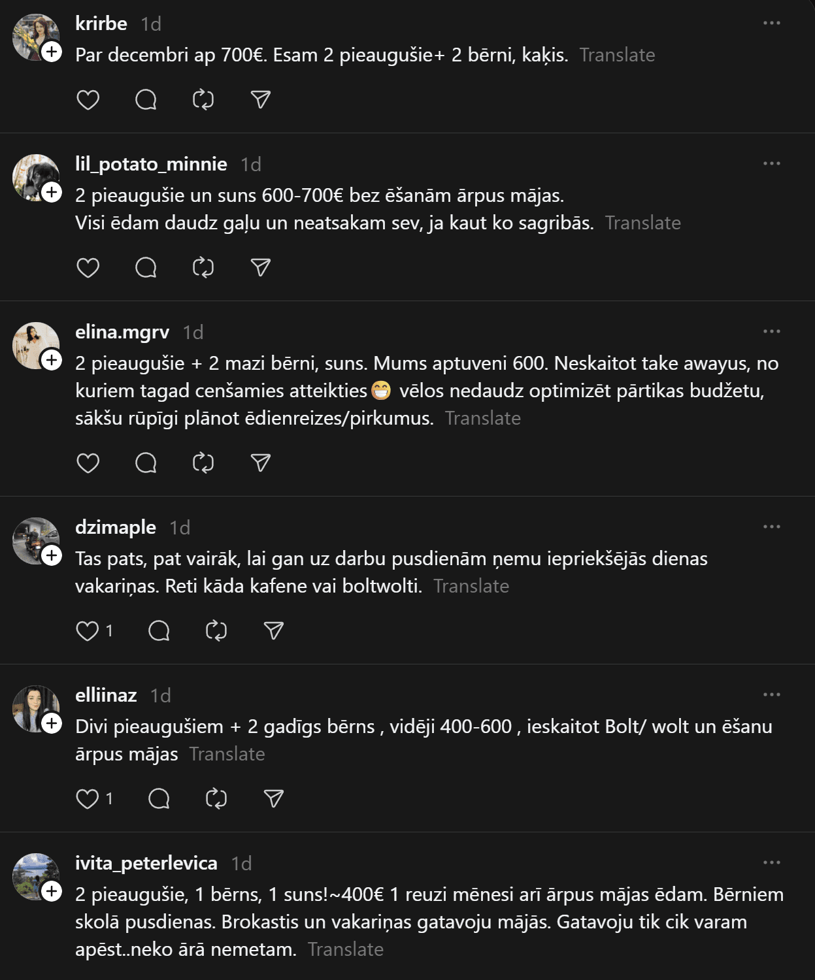Reply to elliinaz's comment

[159, 799]
